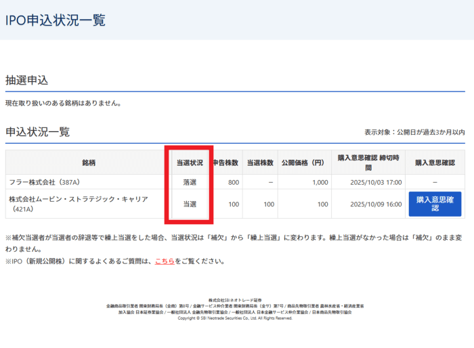
Task: Click the 抽選申込 section heading
Action: 27,80
